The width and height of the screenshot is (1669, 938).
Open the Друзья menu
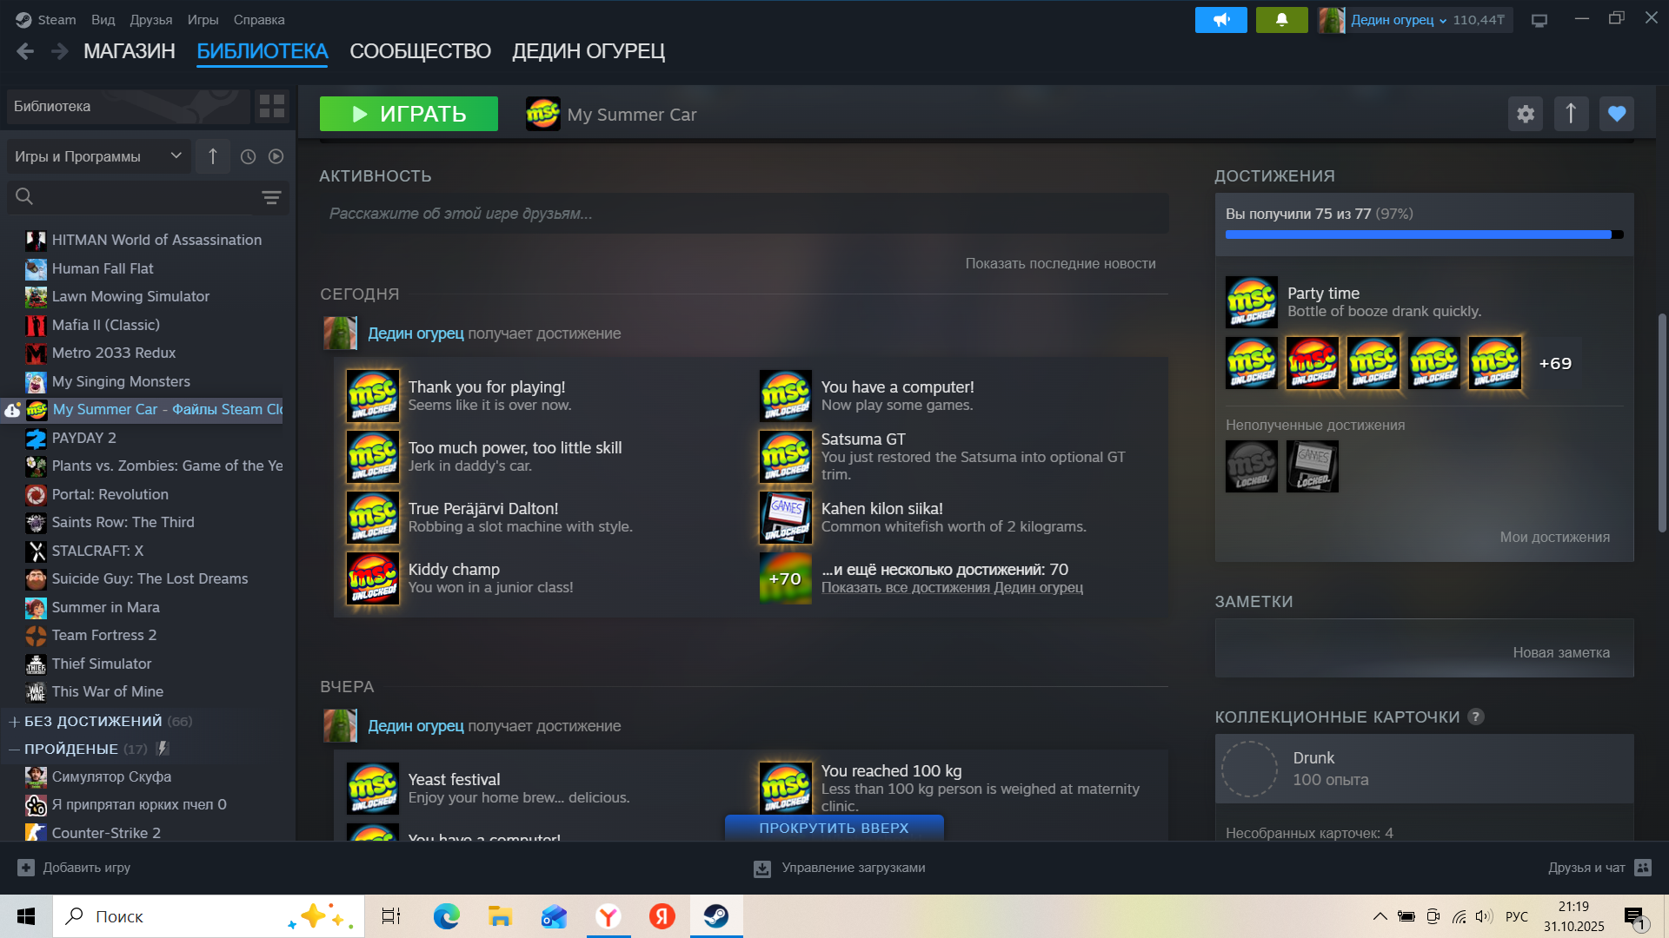click(x=150, y=20)
